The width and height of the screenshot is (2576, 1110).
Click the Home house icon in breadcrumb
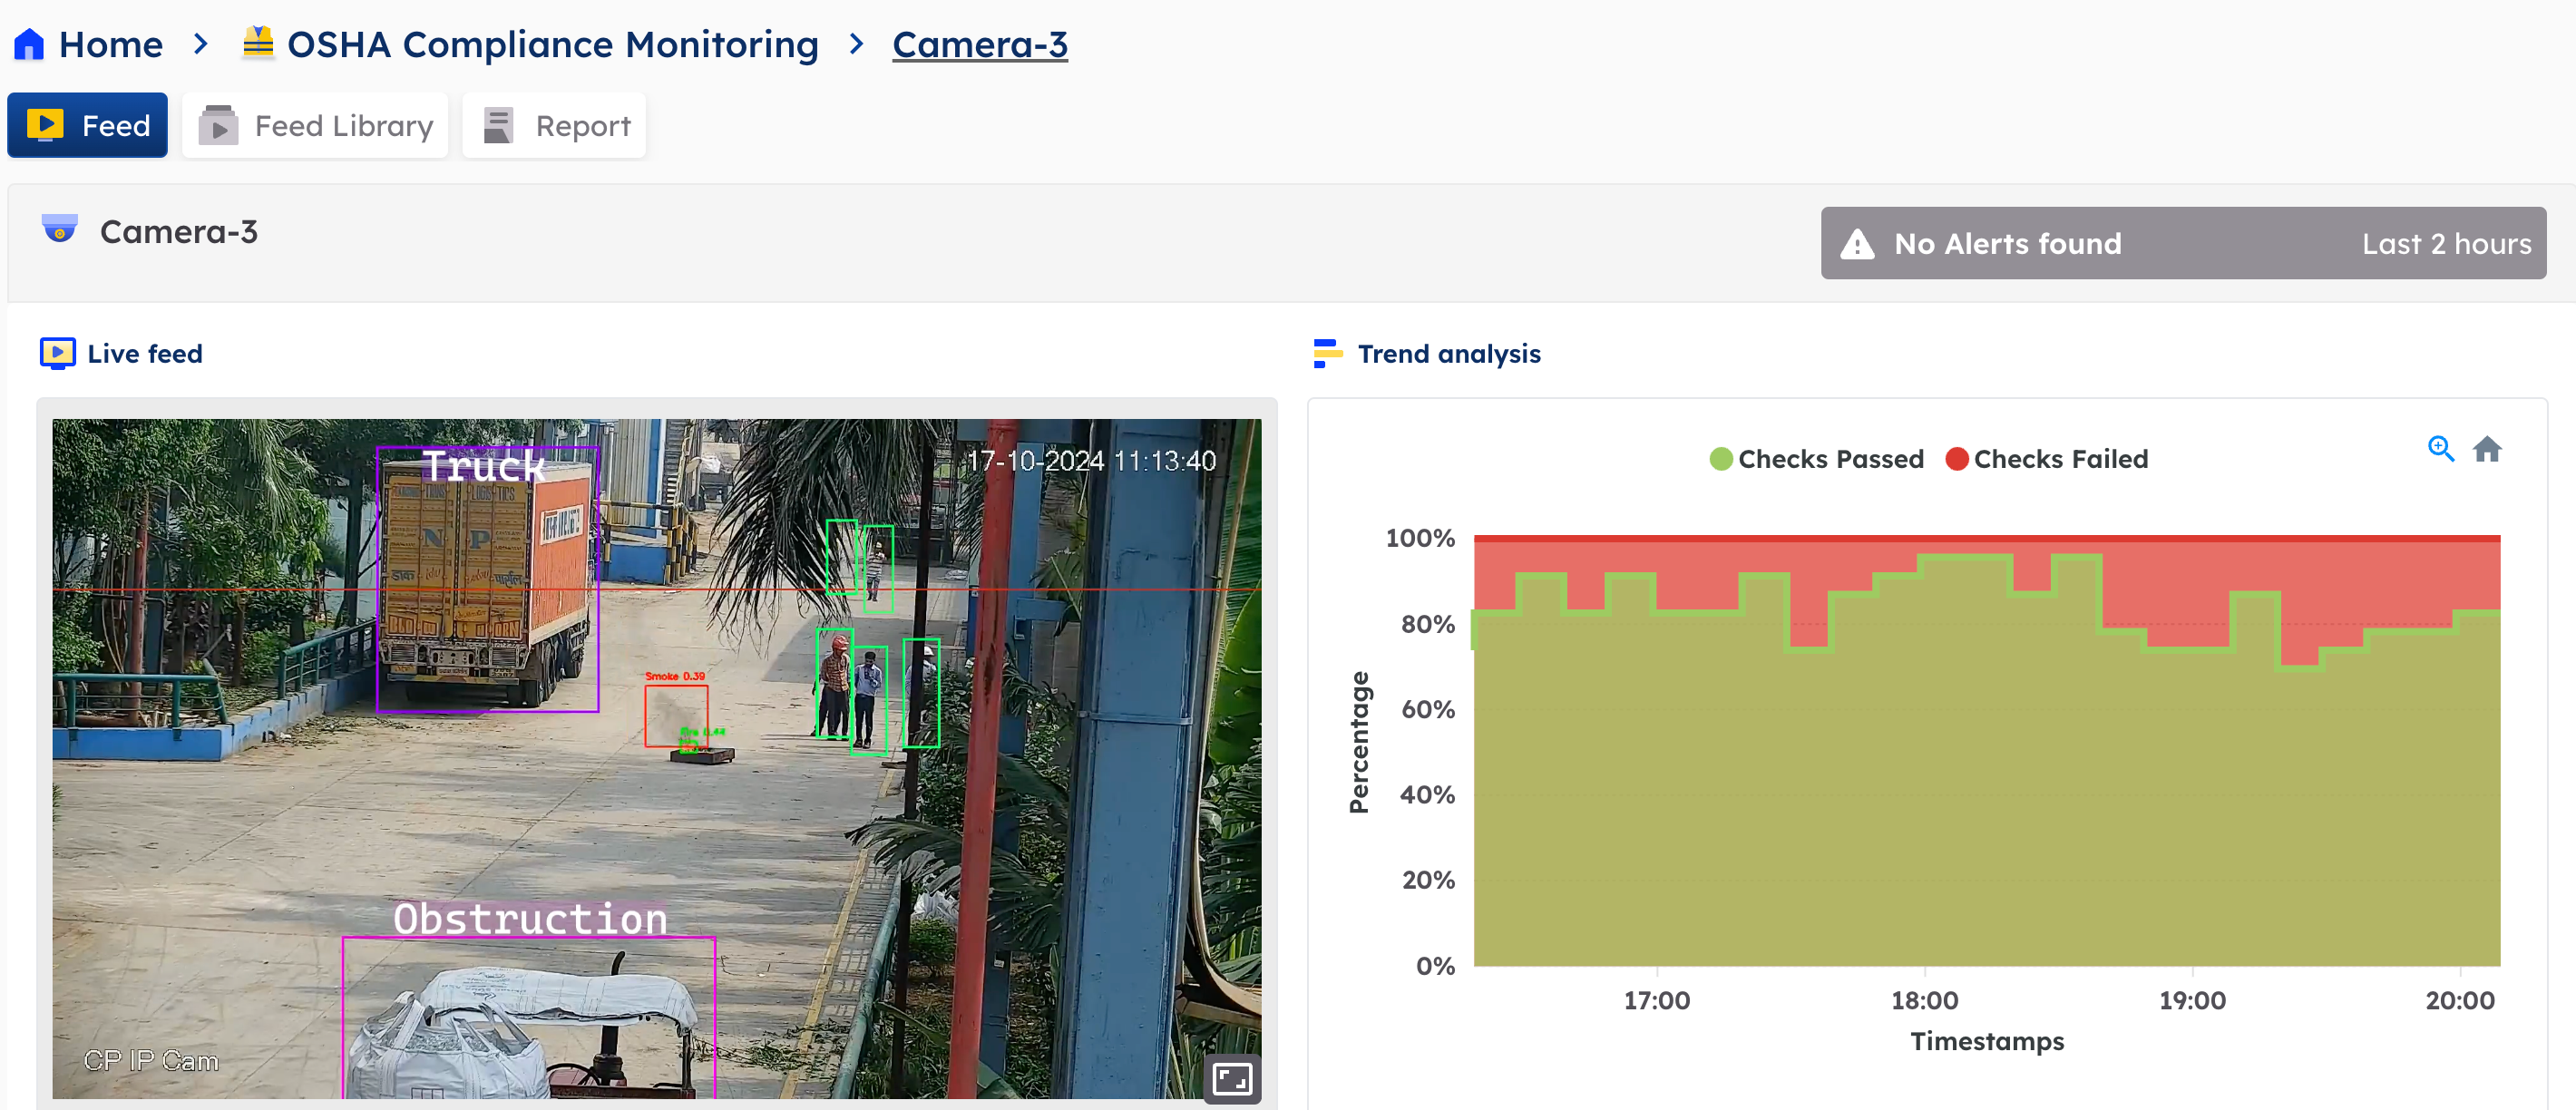point(29,44)
